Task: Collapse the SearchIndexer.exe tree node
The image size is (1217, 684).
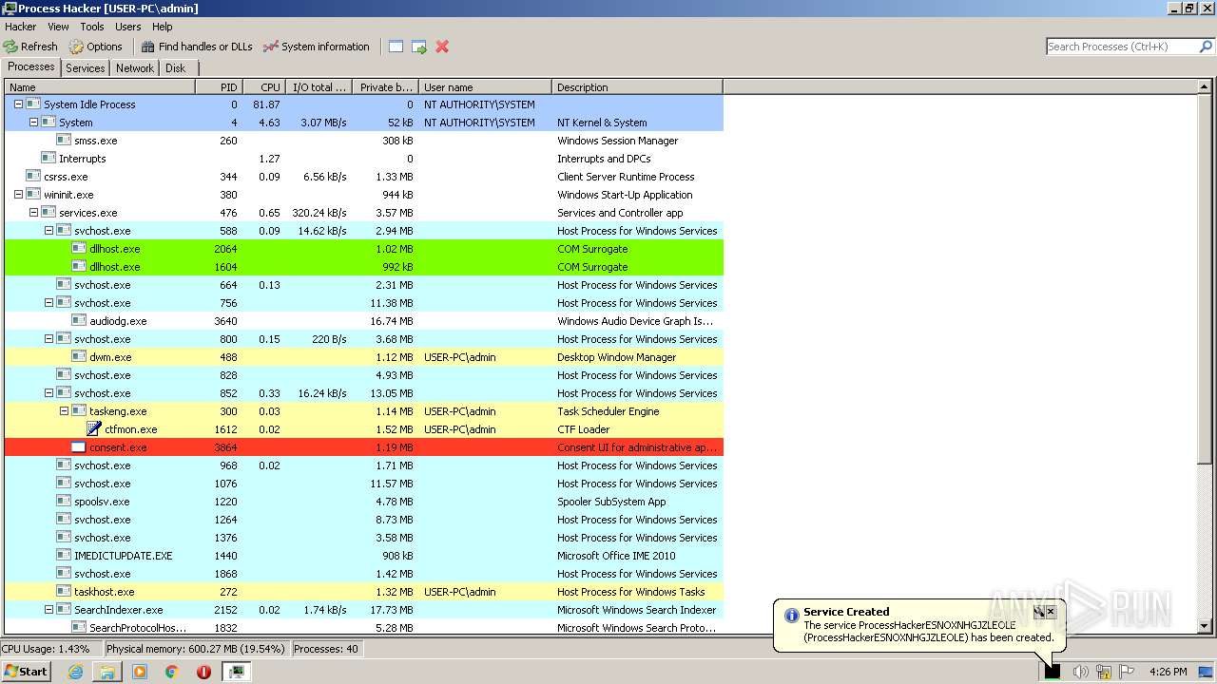Action: (48, 610)
